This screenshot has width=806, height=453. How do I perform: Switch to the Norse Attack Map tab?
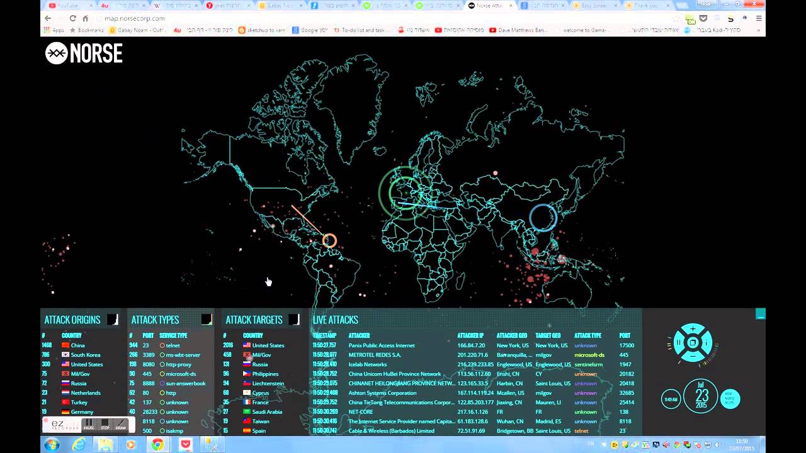[491, 5]
